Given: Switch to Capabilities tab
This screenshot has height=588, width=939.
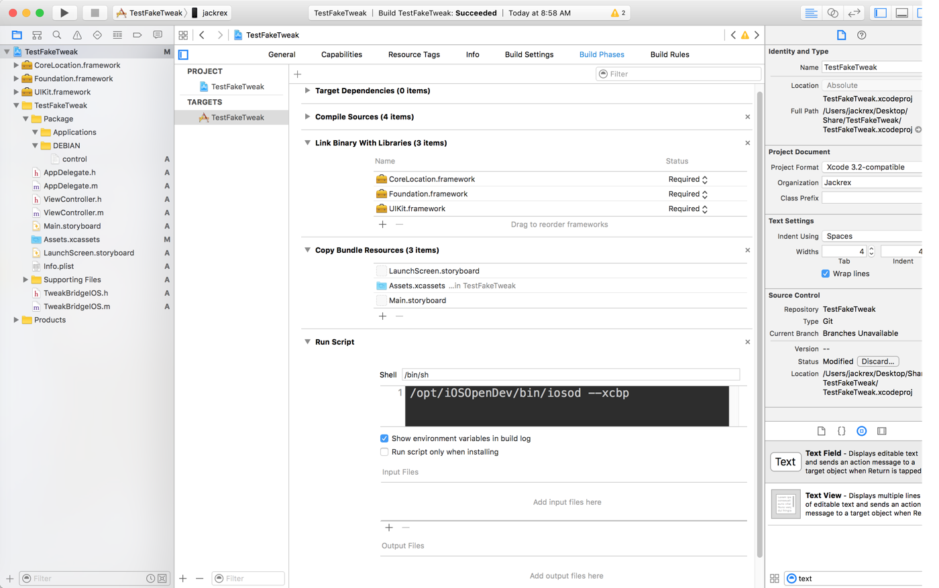Looking at the screenshot, I should click(341, 54).
